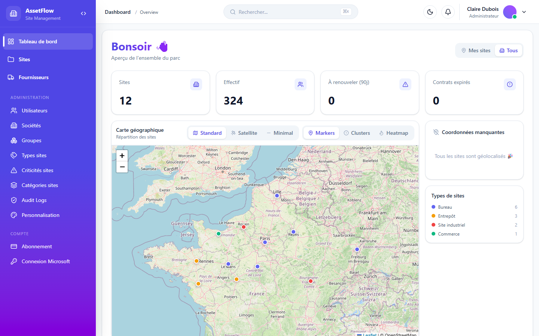Click the Sites count value 12
This screenshot has width=539, height=336.
125,101
